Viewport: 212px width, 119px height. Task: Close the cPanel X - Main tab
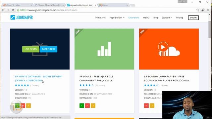pyautogui.click(x=31, y=5)
